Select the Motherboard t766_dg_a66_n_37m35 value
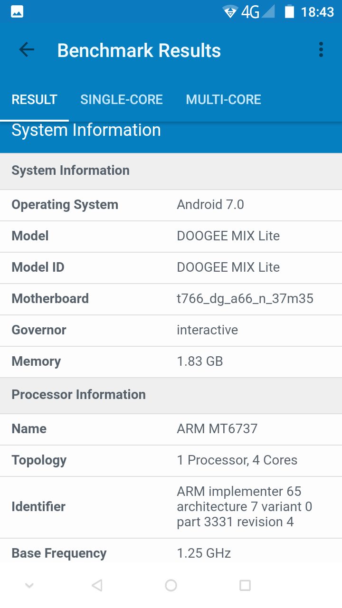 click(x=245, y=299)
